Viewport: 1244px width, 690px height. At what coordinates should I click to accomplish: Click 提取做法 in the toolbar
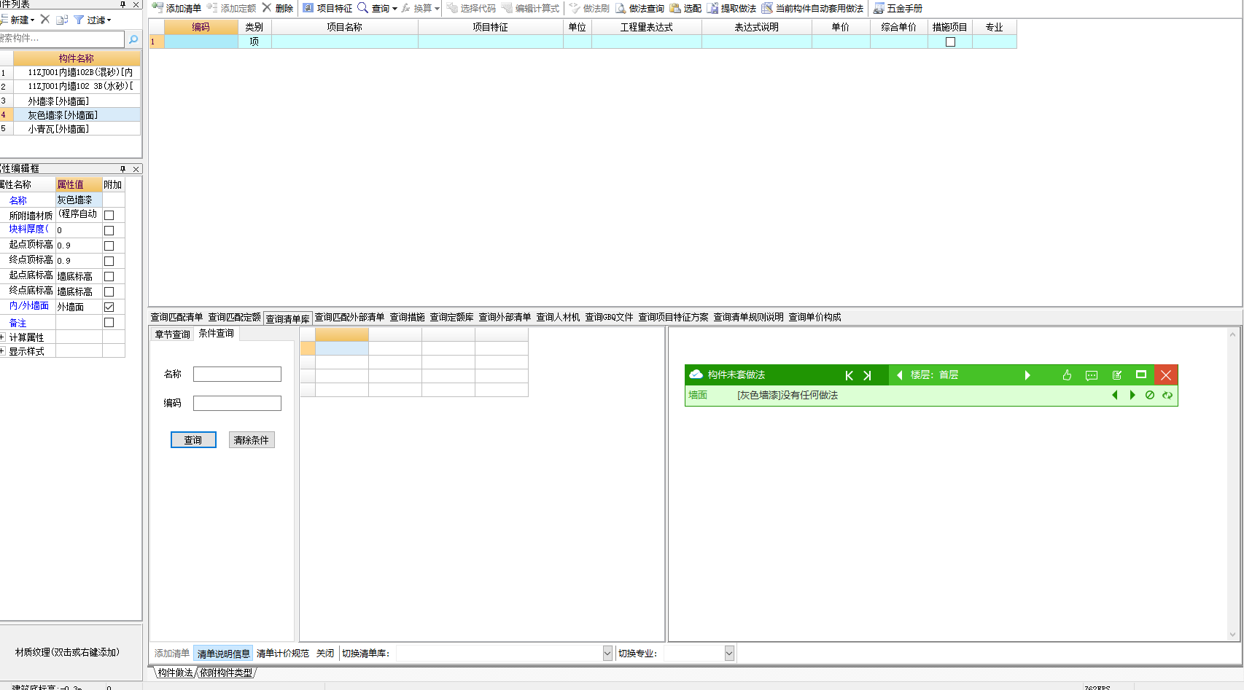(731, 8)
